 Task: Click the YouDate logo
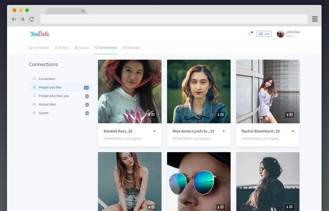point(40,34)
